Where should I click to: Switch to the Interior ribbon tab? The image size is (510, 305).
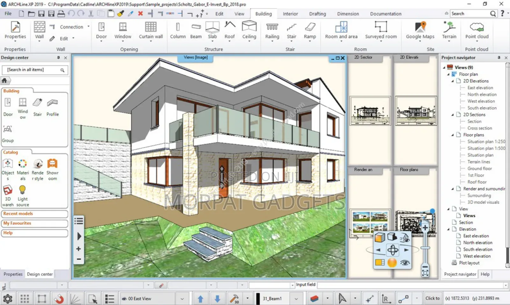(x=290, y=14)
